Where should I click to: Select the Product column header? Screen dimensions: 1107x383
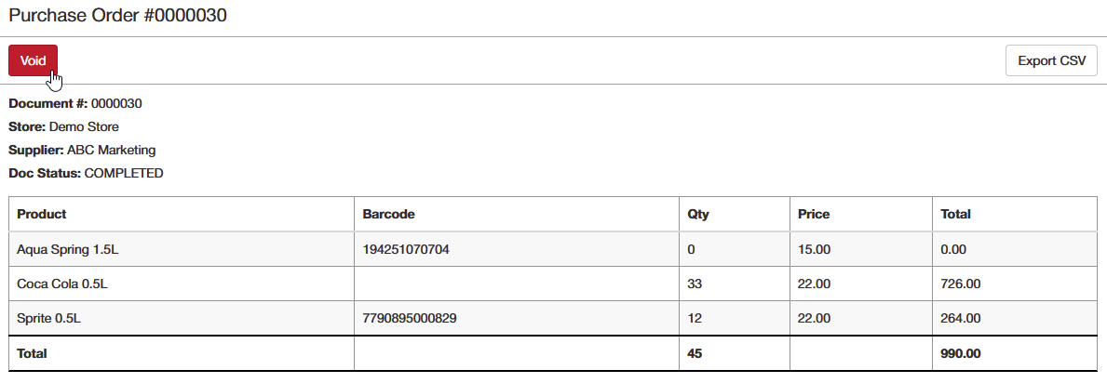click(182, 214)
